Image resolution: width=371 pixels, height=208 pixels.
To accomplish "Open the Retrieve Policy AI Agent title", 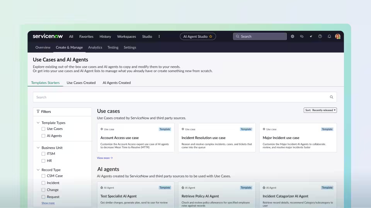I will (x=200, y=196).
